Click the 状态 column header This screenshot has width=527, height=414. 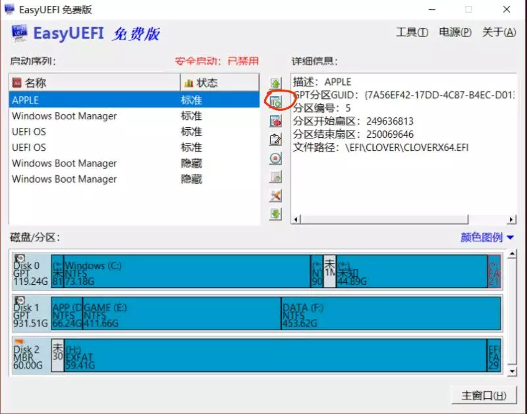pyautogui.click(x=220, y=82)
